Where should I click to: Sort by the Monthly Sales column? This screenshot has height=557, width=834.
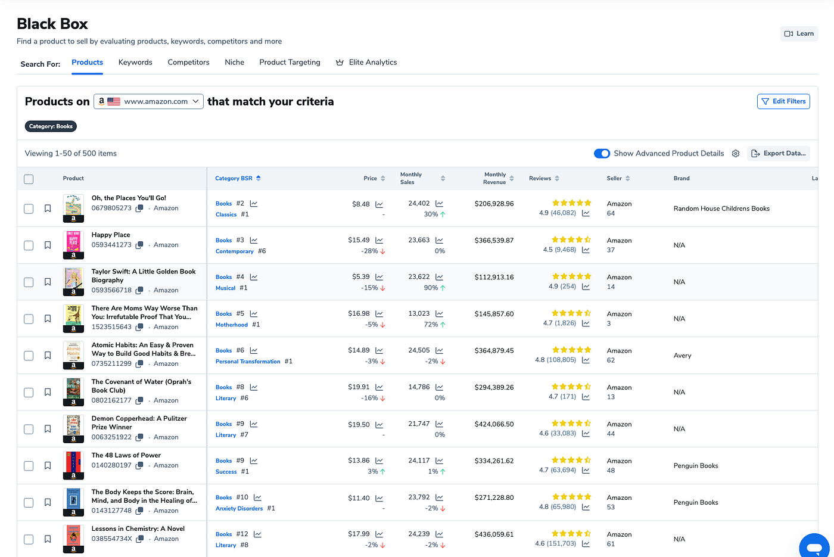tap(422, 178)
